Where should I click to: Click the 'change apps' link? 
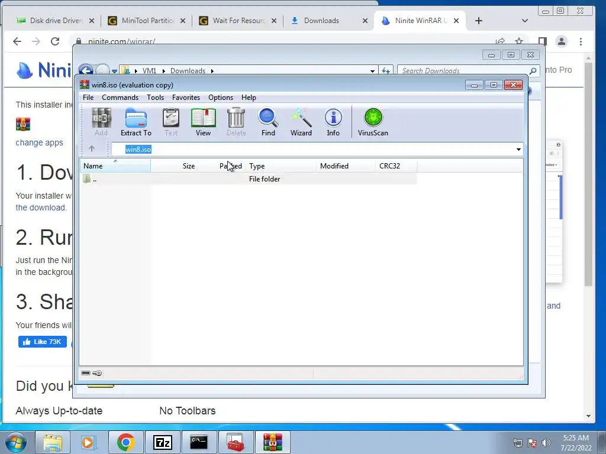pyautogui.click(x=39, y=142)
